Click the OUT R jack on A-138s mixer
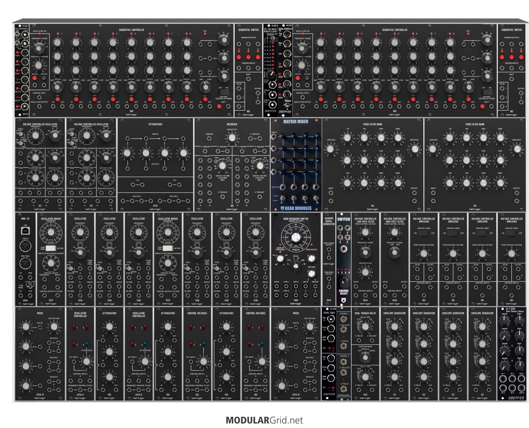Screen dimensions: 529x428 [x=521, y=388]
